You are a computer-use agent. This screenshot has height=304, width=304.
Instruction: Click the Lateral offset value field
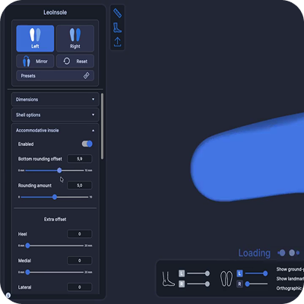tap(80, 287)
